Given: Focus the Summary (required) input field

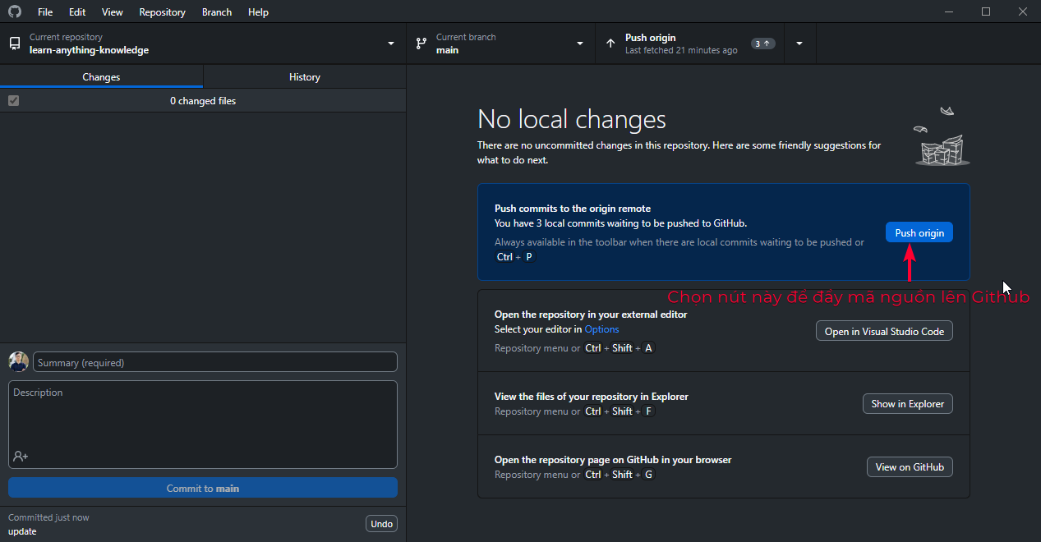Looking at the screenshot, I should pyautogui.click(x=215, y=362).
